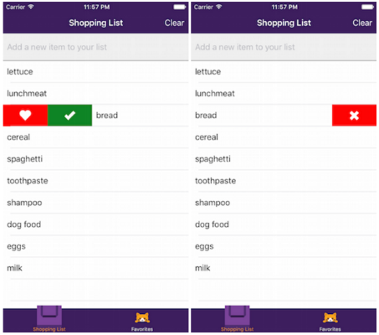This screenshot has width=379, height=335.
Task: Focus the add new item field on left
Action: [x=95, y=47]
